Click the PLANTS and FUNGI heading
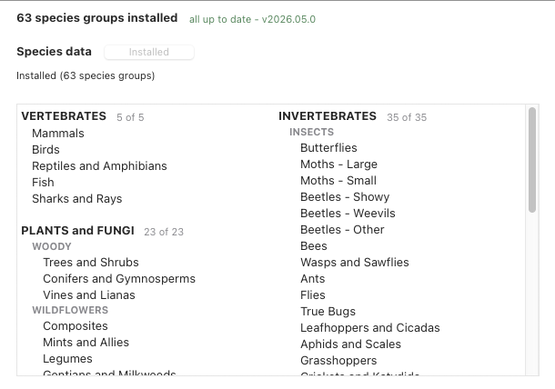This screenshot has width=555, height=389. pos(77,231)
